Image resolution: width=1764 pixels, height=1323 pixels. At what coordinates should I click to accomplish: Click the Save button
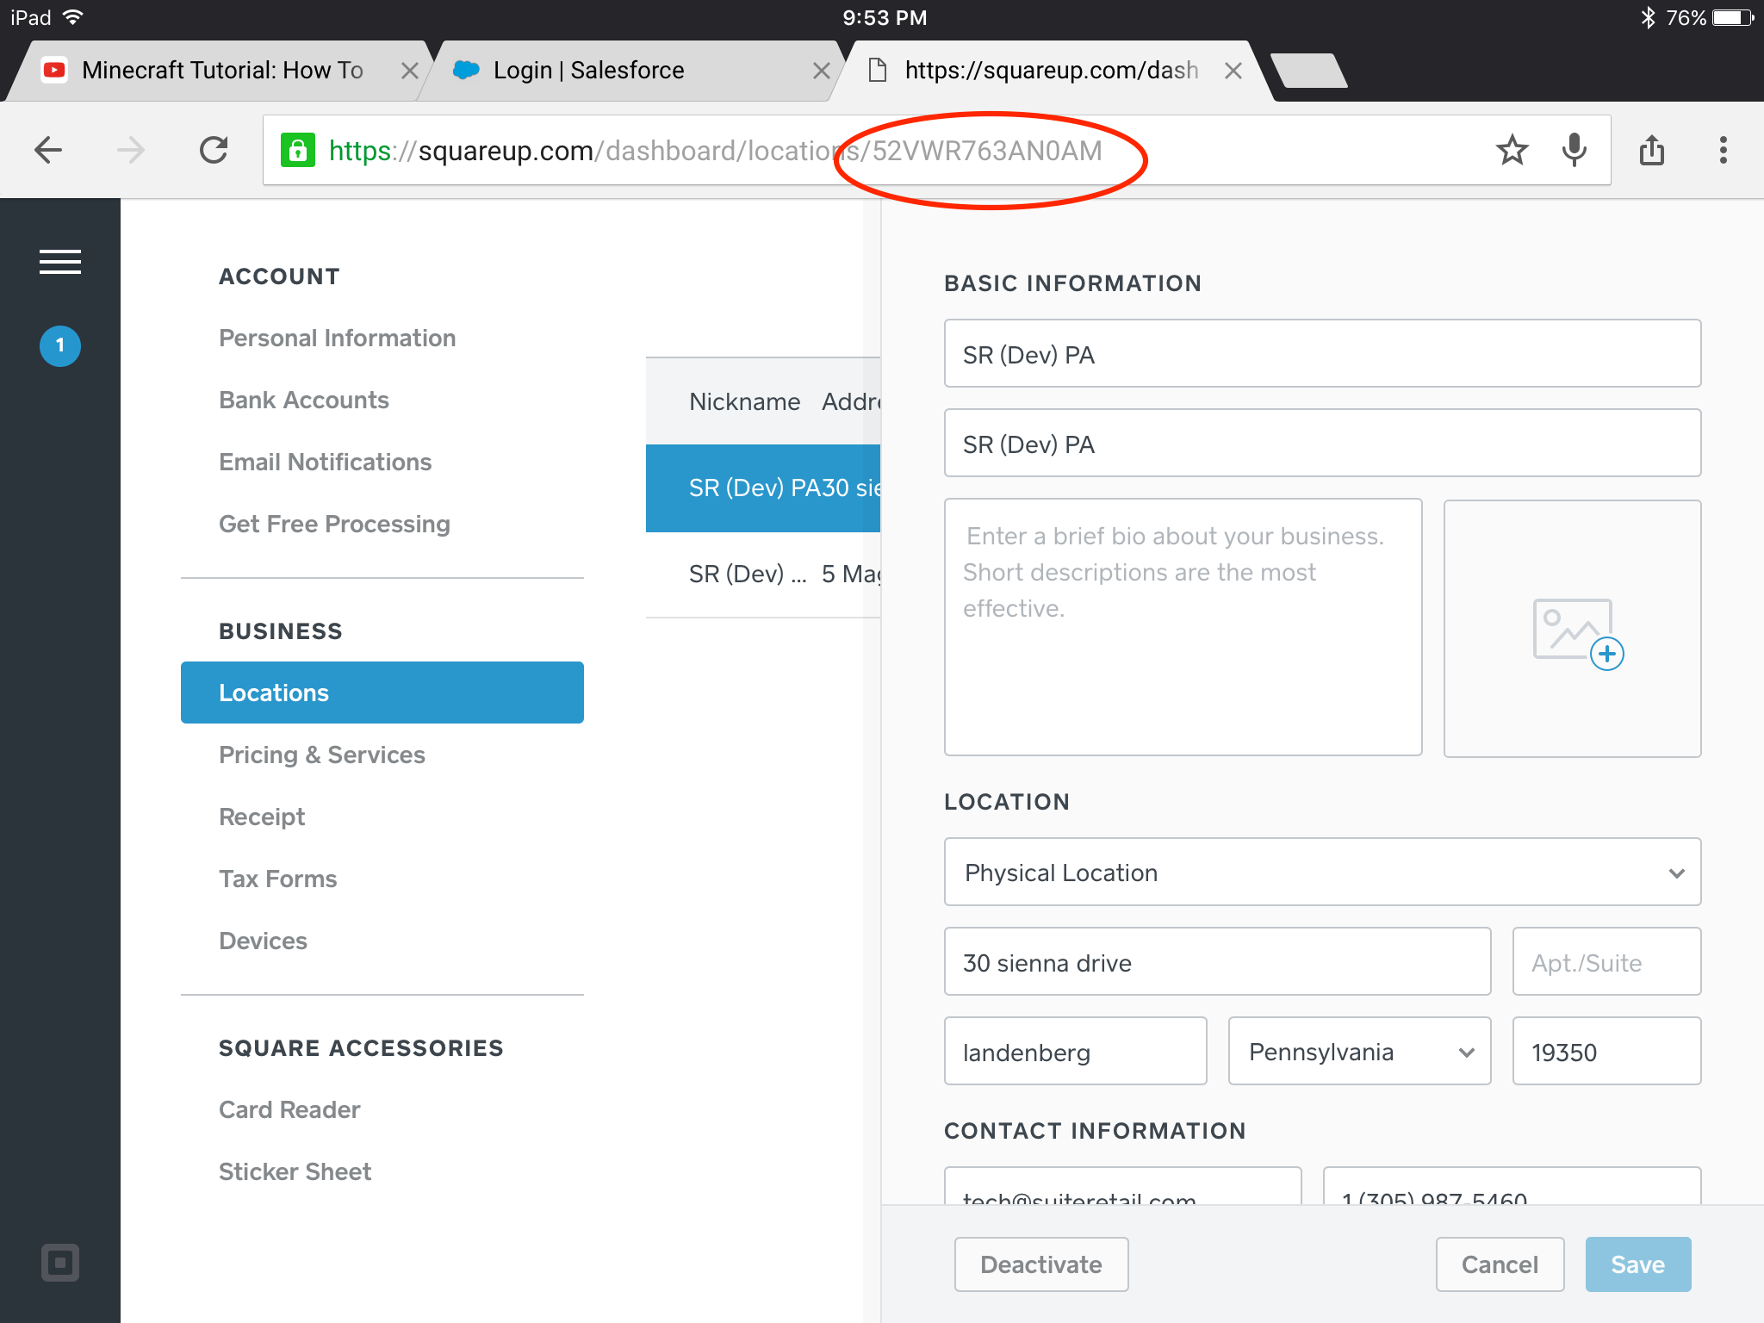(x=1637, y=1264)
